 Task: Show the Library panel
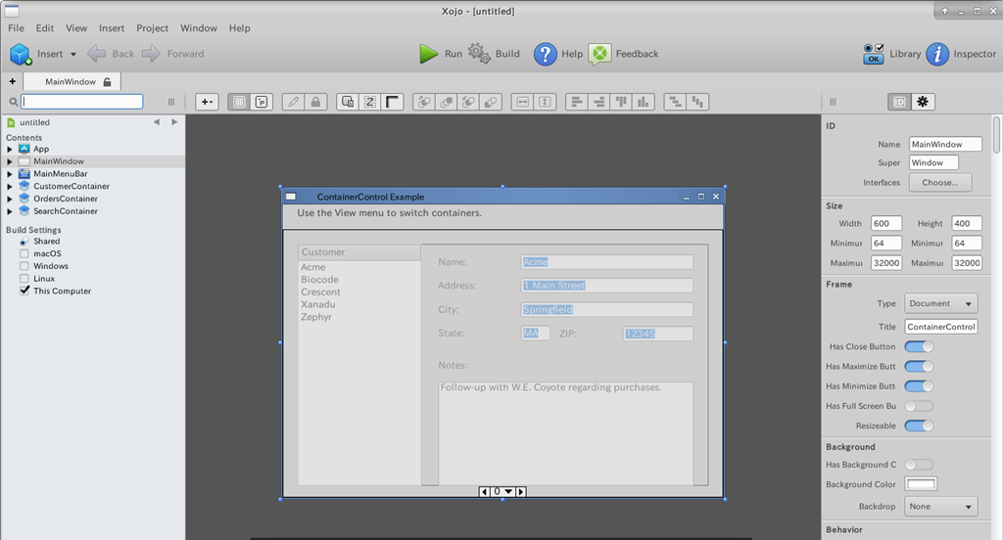point(891,54)
